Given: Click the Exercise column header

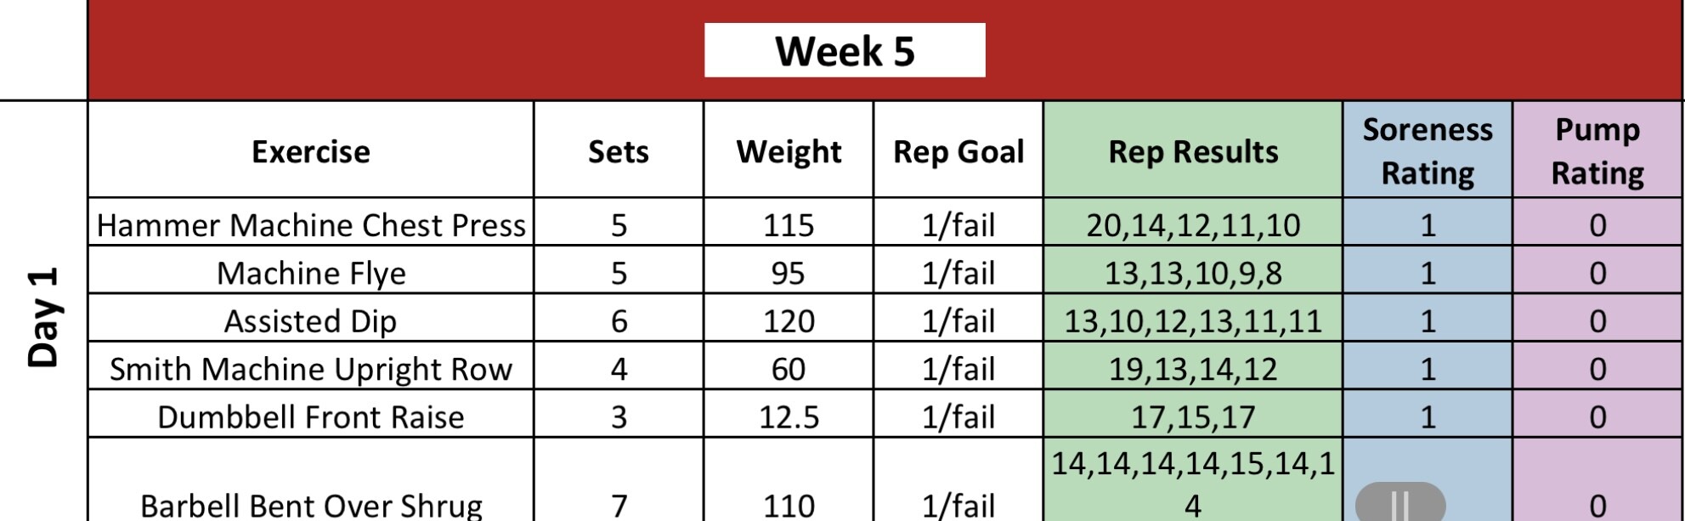Looking at the screenshot, I should tap(310, 151).
